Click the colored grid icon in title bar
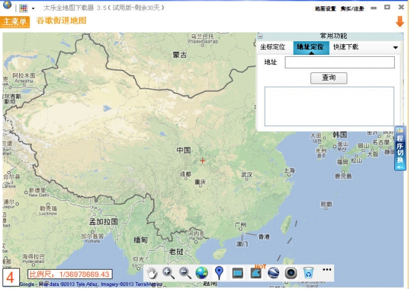Screen dimensions: 411x289 [x=23, y=8]
